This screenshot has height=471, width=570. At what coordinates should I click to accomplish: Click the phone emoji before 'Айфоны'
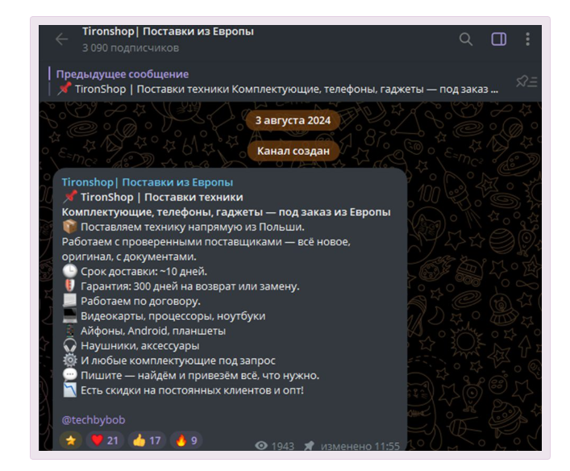[70, 331]
